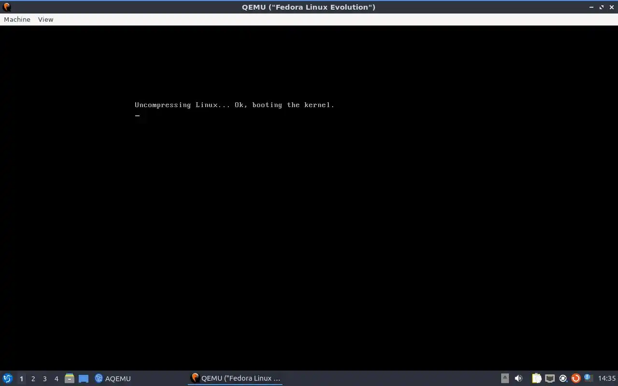Switch to workspace 2

pyautogui.click(x=33, y=378)
